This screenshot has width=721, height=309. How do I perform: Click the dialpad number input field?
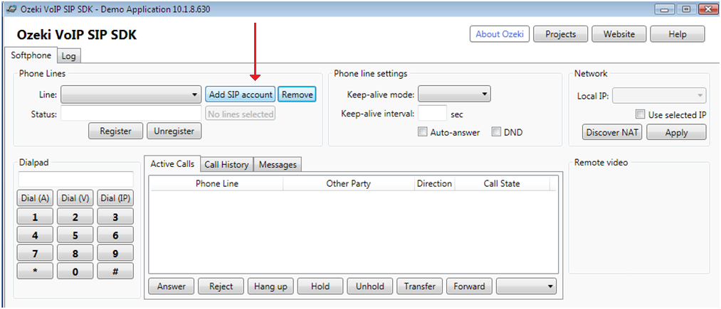point(76,179)
